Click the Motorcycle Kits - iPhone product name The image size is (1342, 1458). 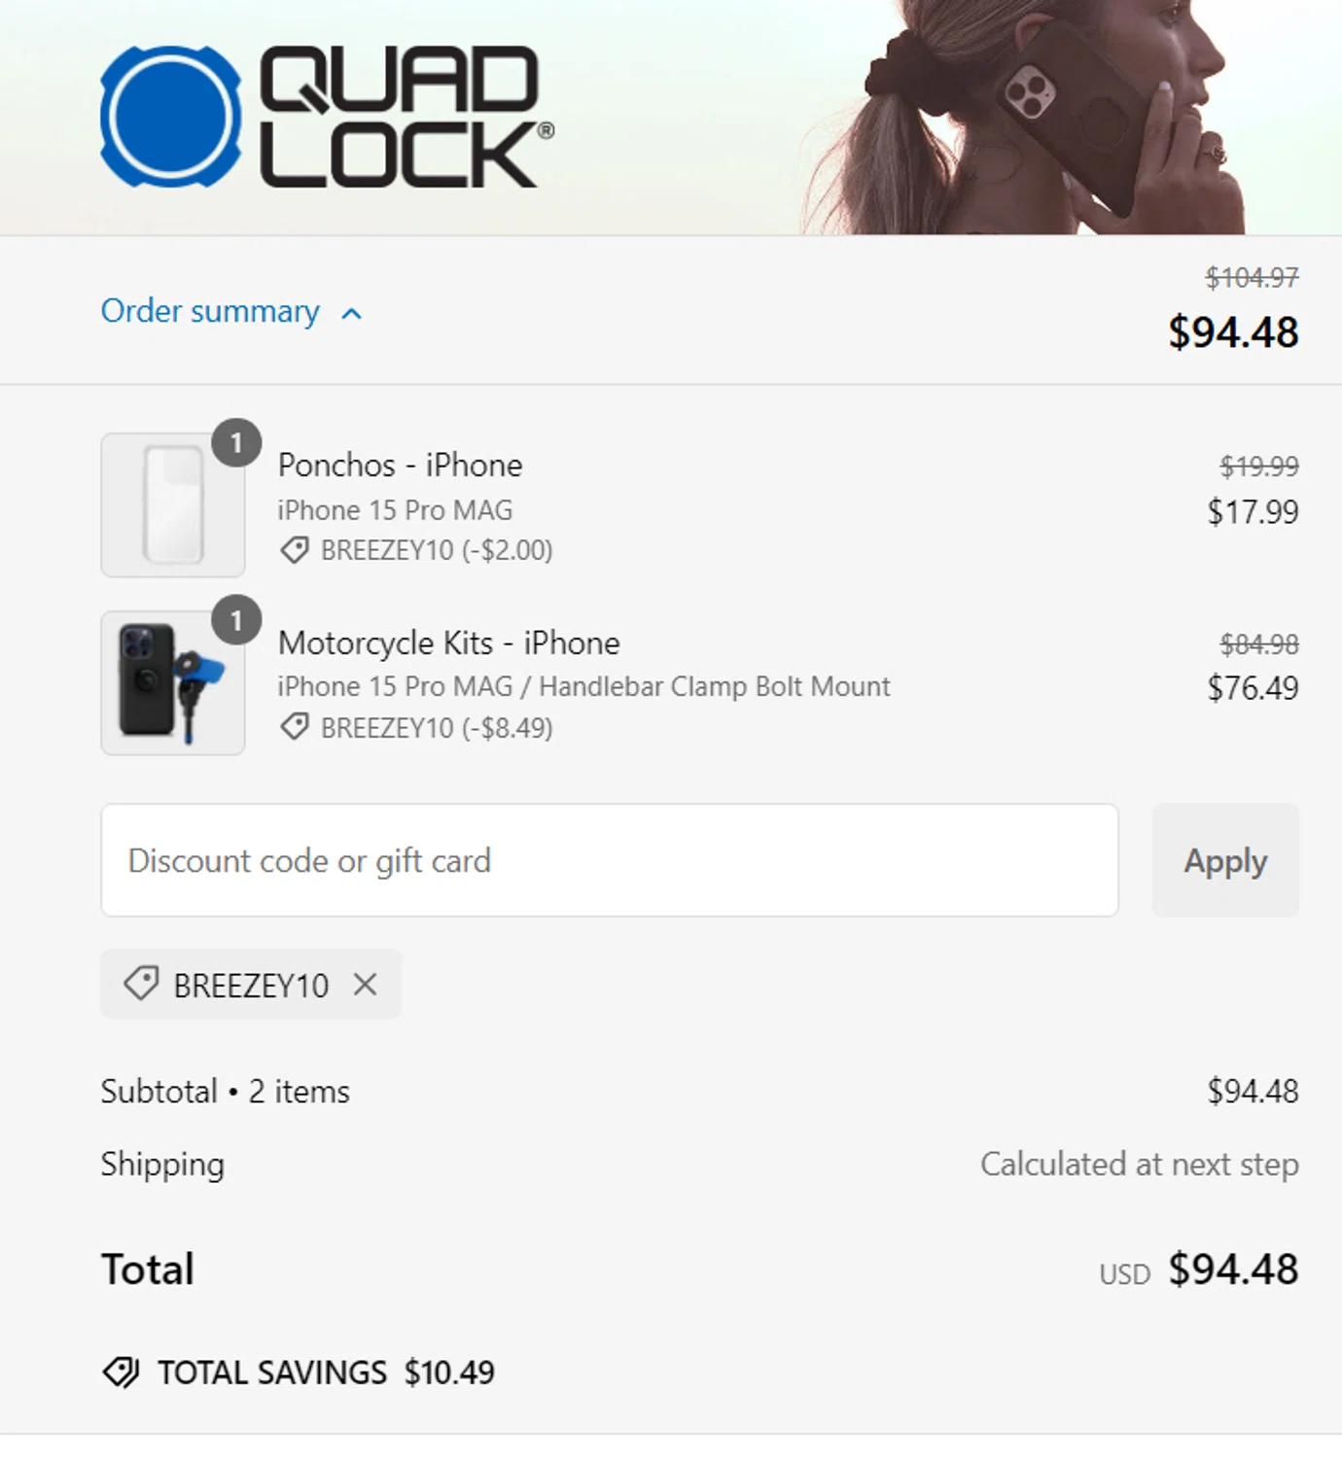click(448, 642)
